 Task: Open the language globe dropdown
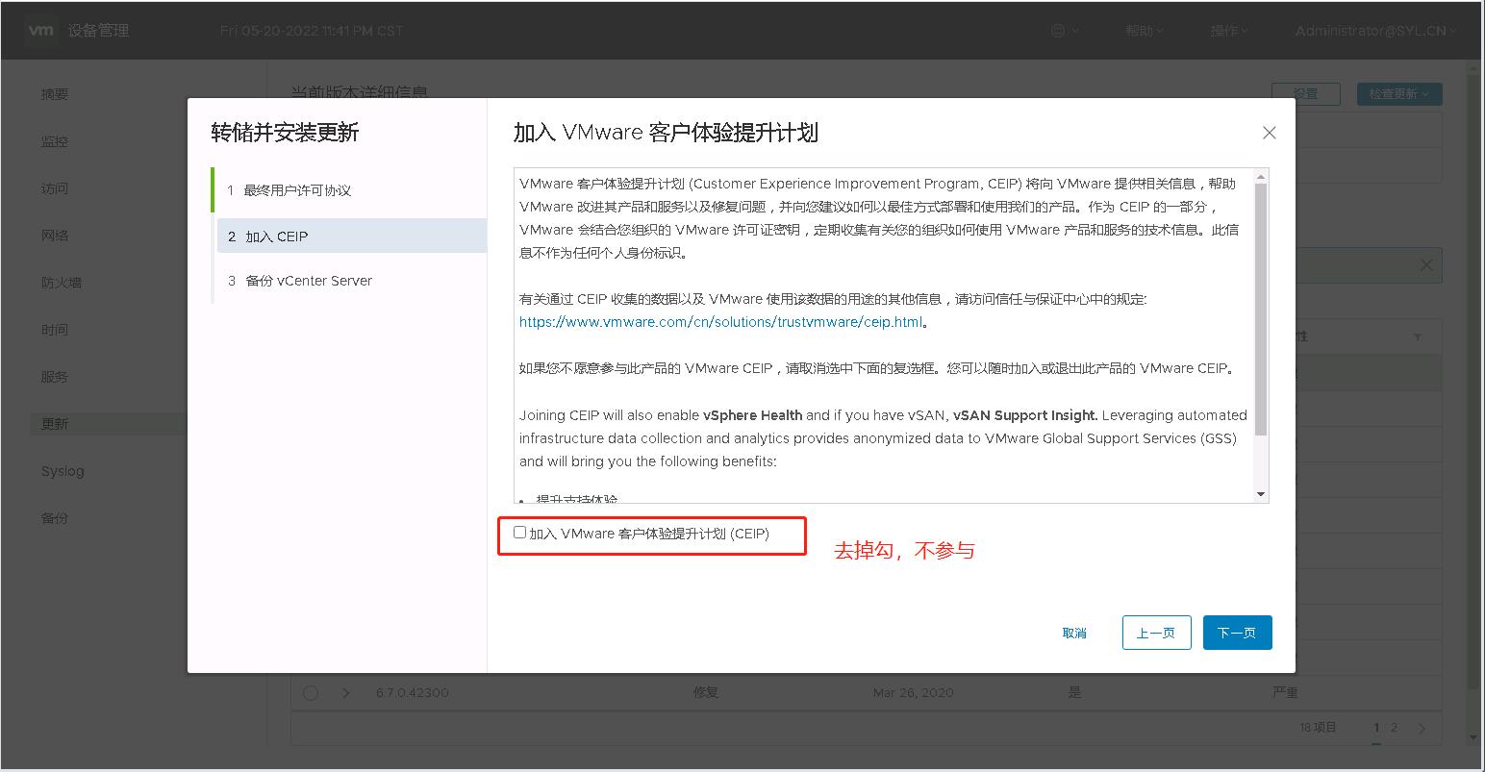click(x=1064, y=31)
